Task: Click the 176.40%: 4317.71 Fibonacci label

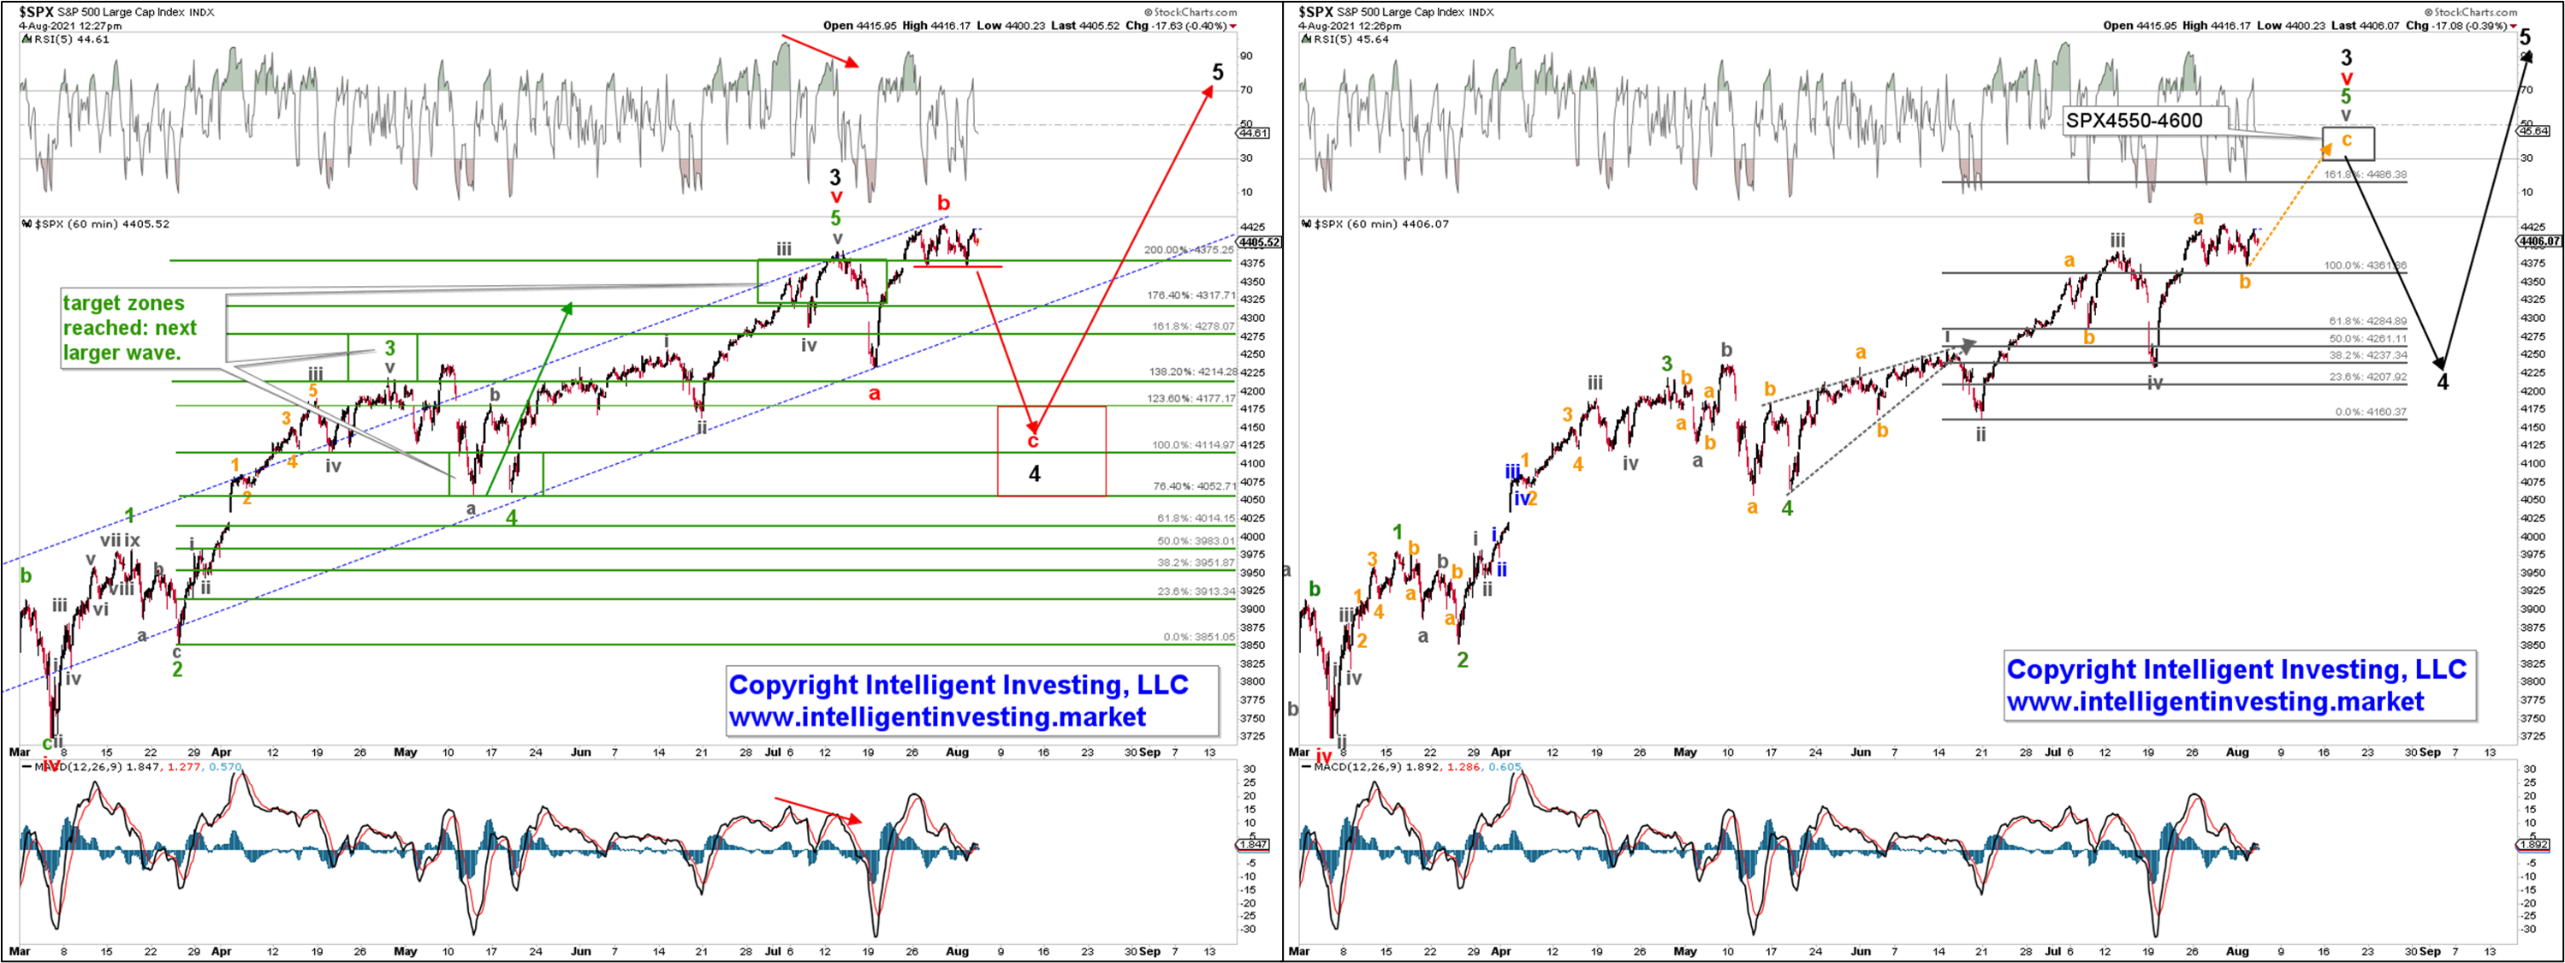Action: click(1190, 296)
